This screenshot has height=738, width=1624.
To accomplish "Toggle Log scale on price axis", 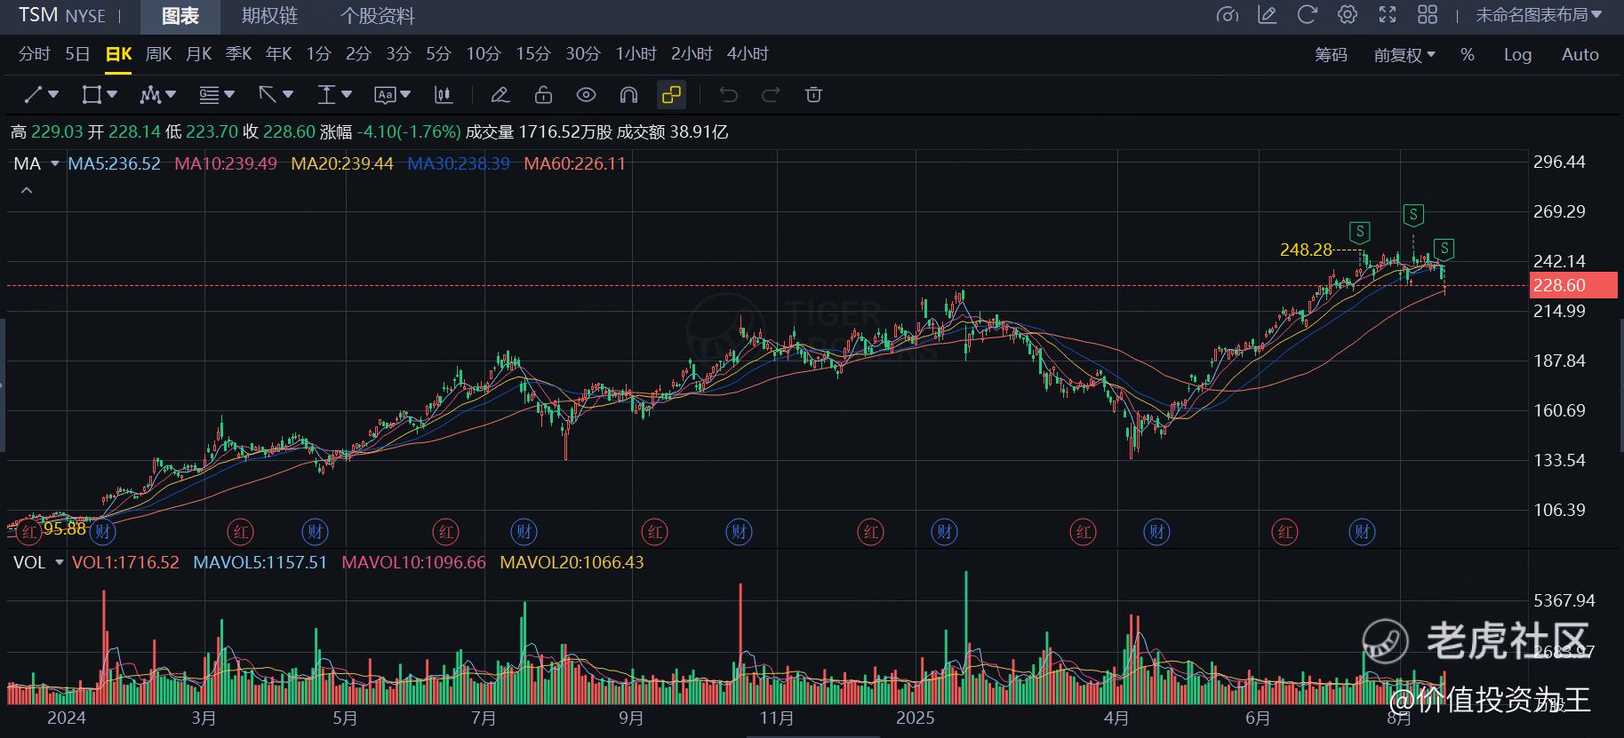I will coord(1517,55).
